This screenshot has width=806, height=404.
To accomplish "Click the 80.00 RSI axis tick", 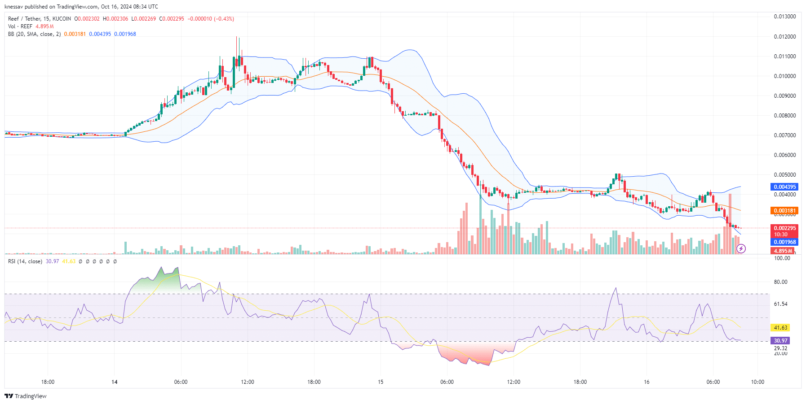I will tap(780, 282).
